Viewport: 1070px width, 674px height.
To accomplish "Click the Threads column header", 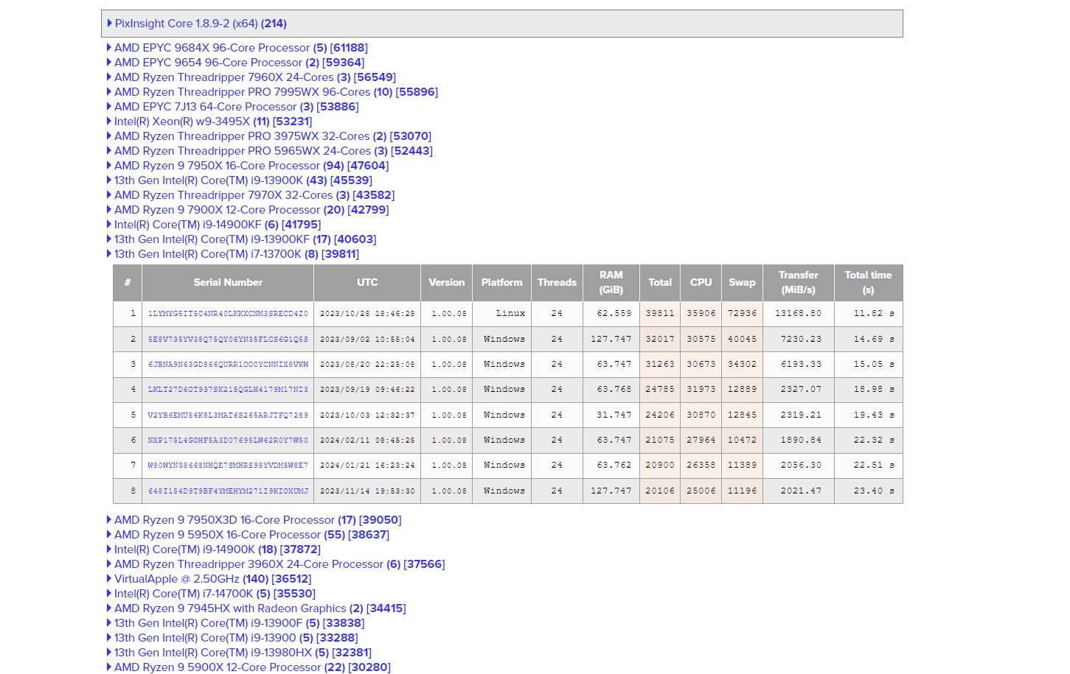I will tap(557, 283).
